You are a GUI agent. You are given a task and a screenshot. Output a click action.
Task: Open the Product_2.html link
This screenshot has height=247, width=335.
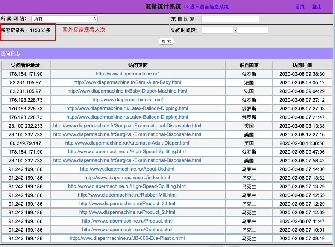click(127, 212)
